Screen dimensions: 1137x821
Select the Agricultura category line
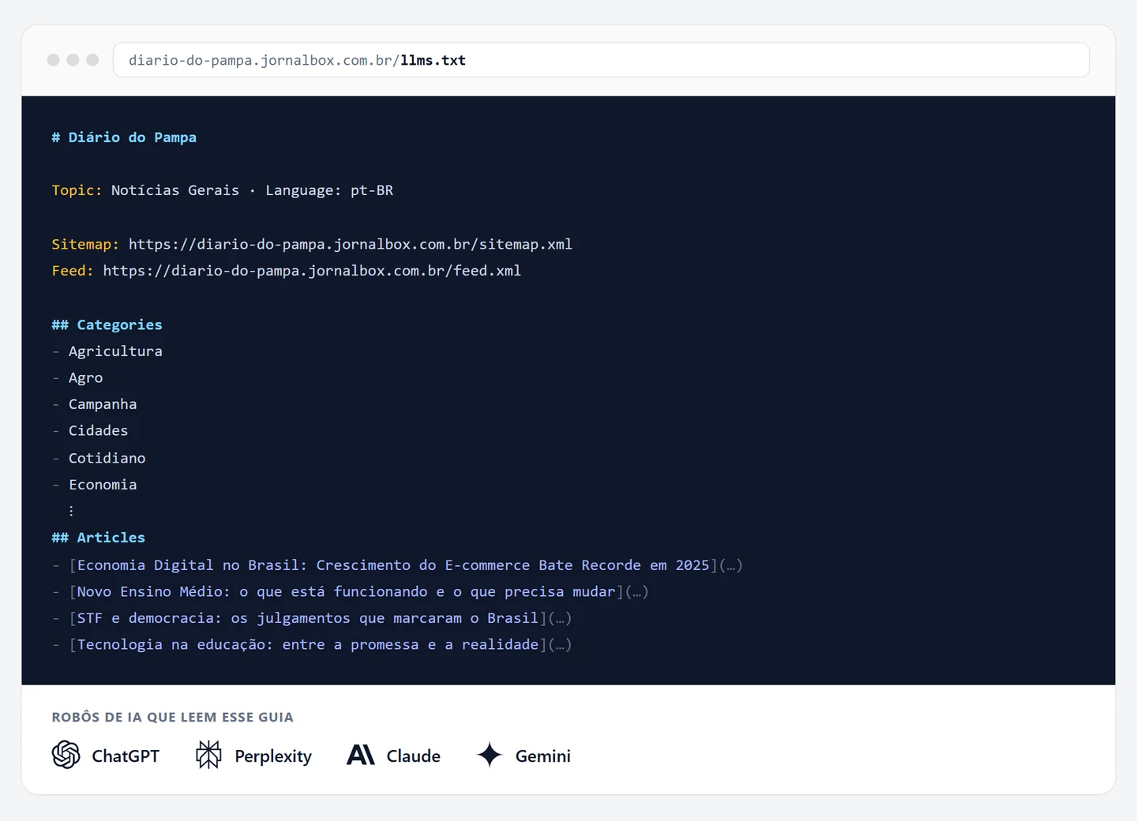coord(107,351)
